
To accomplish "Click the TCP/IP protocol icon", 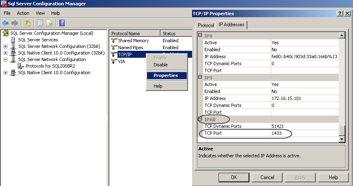I will [x=114, y=54].
